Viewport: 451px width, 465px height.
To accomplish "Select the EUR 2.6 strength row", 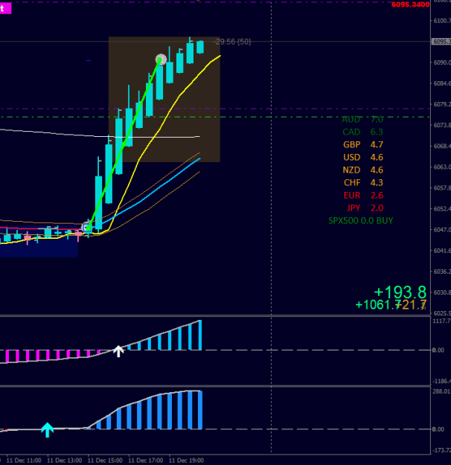I will [363, 196].
